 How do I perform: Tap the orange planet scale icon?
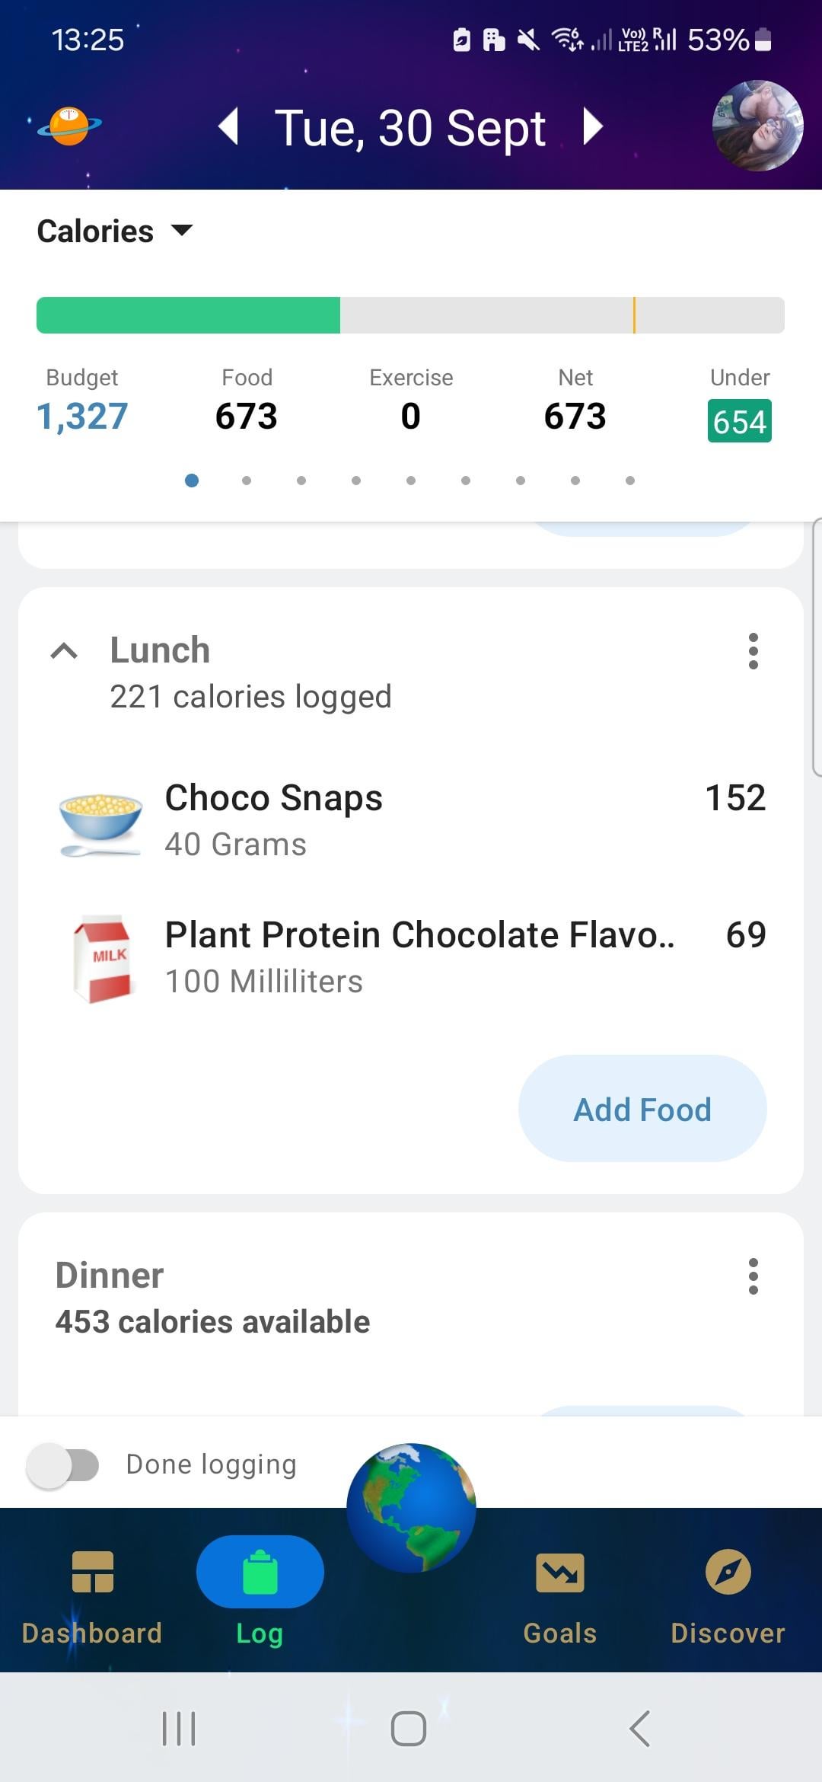(x=69, y=126)
